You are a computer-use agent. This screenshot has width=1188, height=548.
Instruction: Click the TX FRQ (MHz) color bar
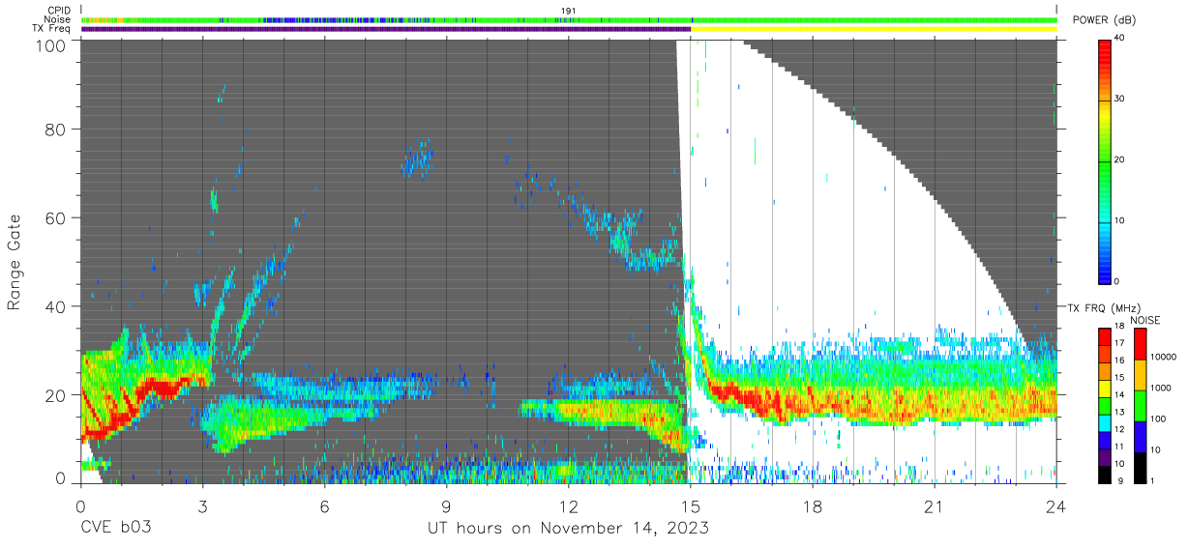pos(1104,405)
